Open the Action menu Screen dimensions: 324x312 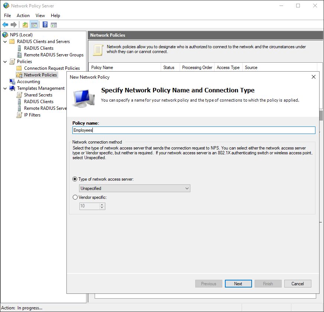pos(23,16)
